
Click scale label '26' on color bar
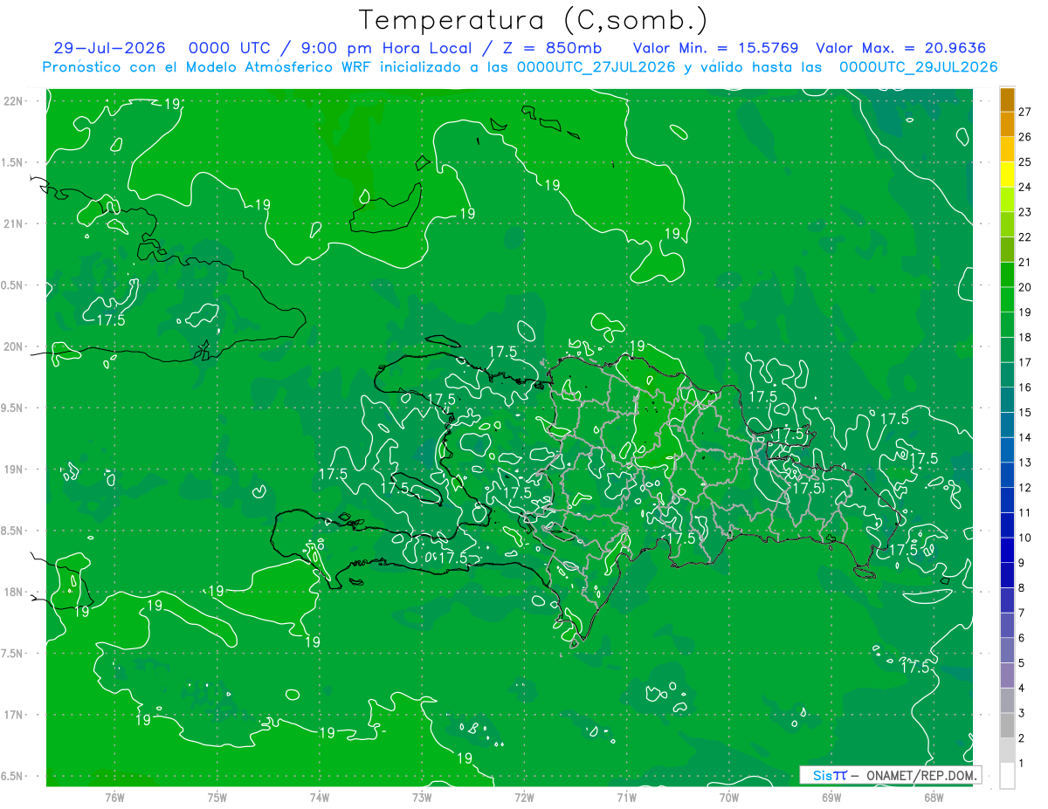tap(1025, 137)
